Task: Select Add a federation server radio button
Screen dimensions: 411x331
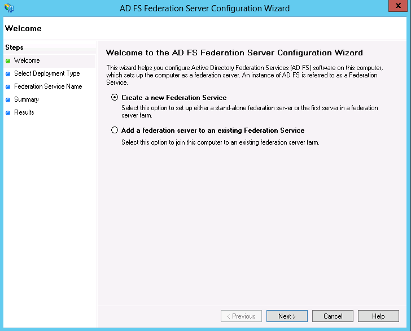Action: point(115,130)
